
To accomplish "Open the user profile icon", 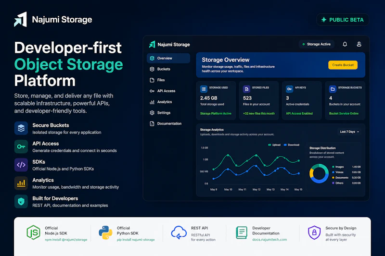I will pos(359,44).
